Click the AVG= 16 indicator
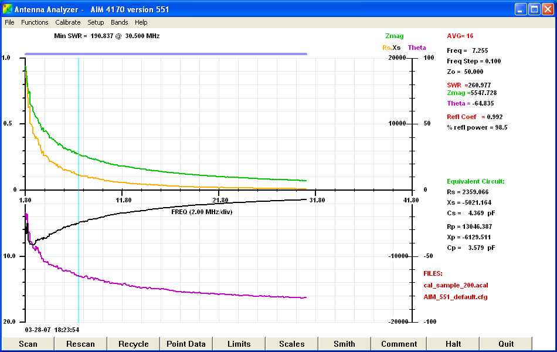The image size is (557, 352). click(460, 36)
